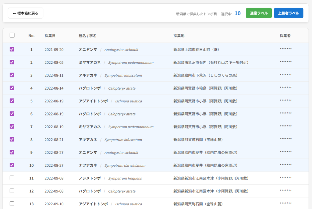
Task: Uncheck the checkbox for row No. 7
Action: click(12, 126)
